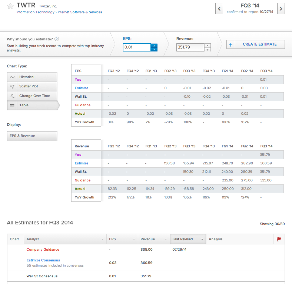This screenshot has width=292, height=284.
Task: Decrease EPS value with down arrow
Action: (154, 49)
